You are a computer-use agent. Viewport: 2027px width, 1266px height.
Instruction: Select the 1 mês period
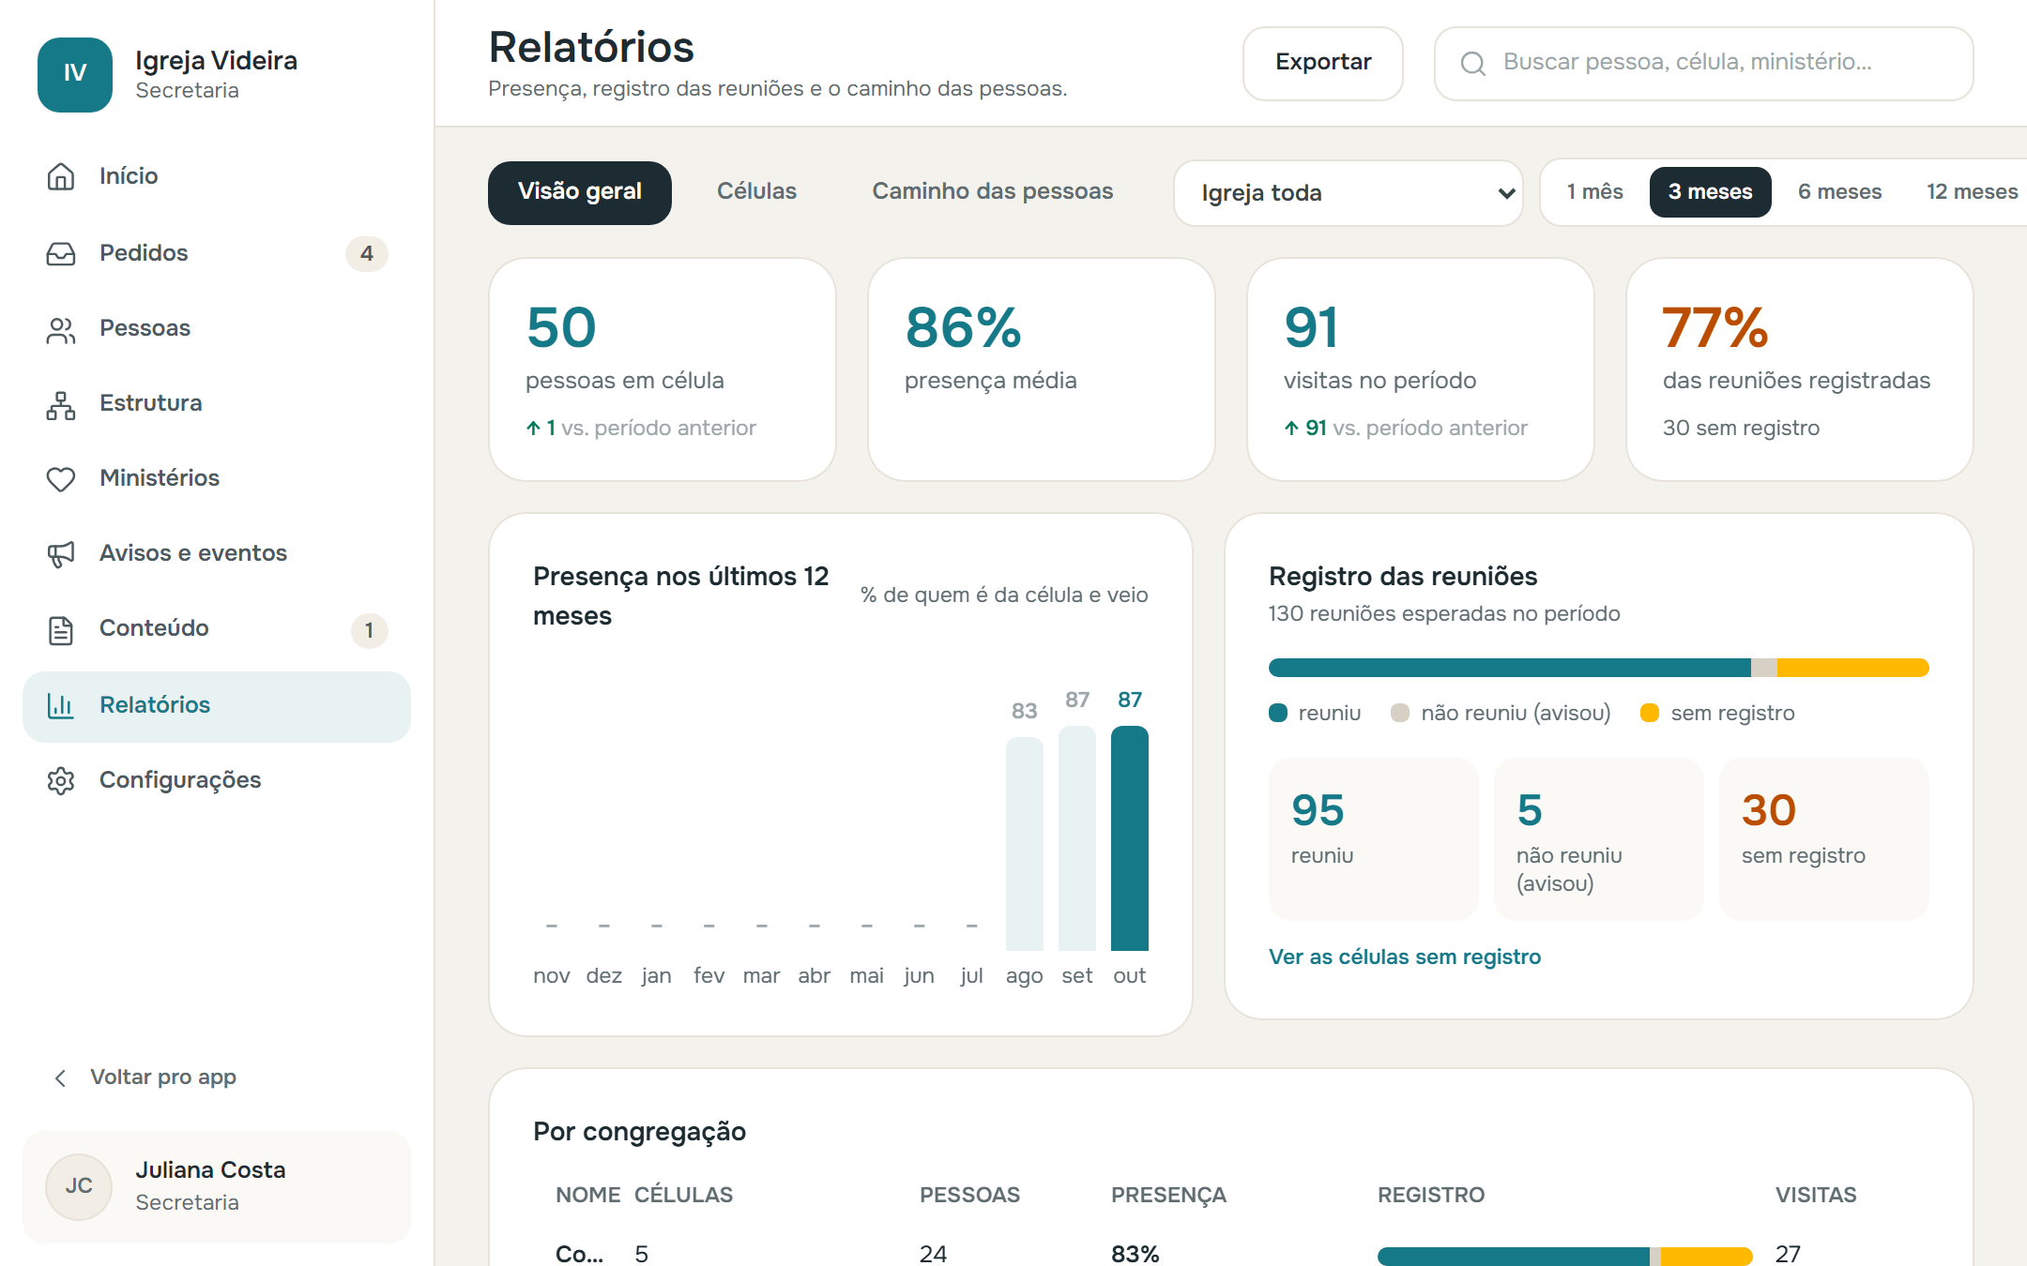[x=1595, y=192]
